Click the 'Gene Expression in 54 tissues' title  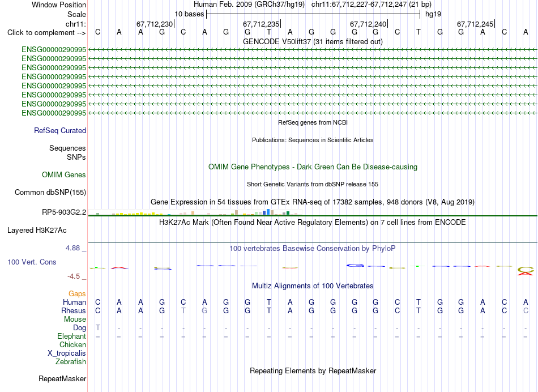coord(313,202)
